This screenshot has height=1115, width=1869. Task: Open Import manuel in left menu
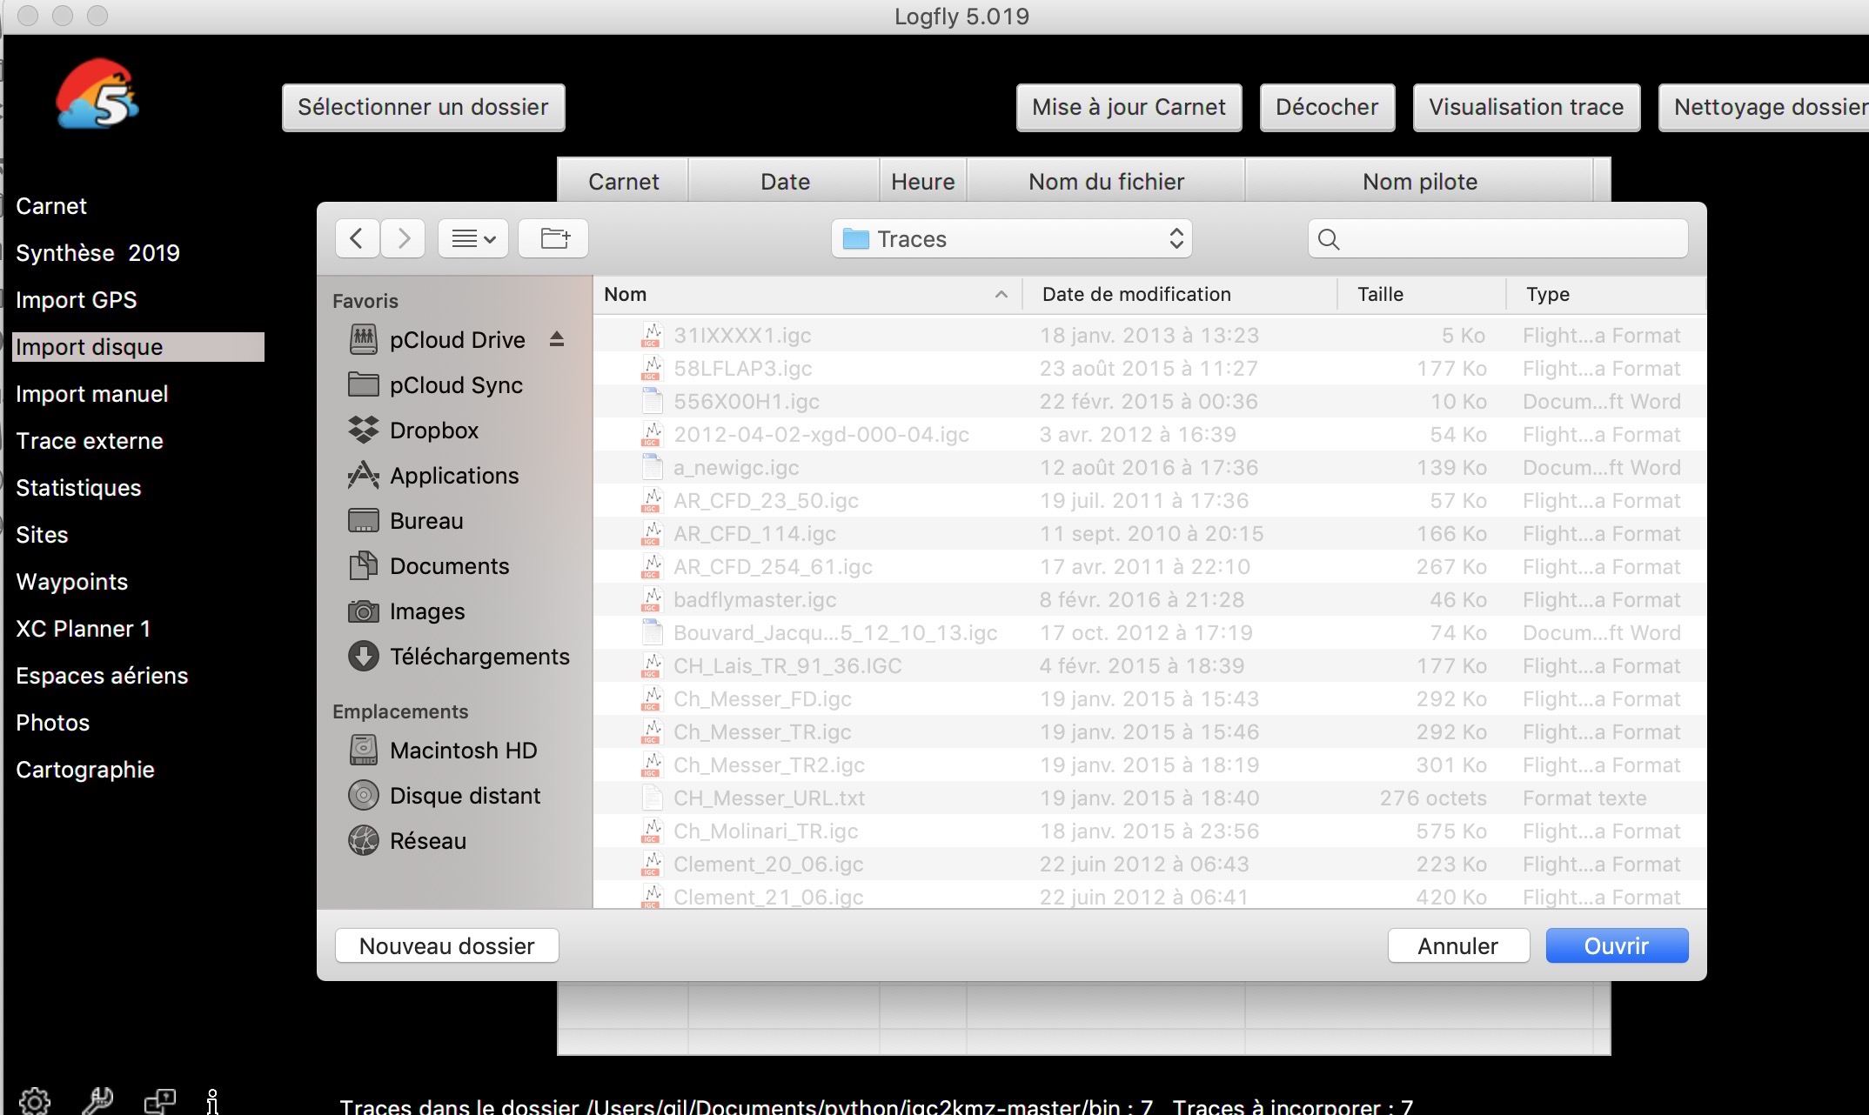tap(91, 394)
